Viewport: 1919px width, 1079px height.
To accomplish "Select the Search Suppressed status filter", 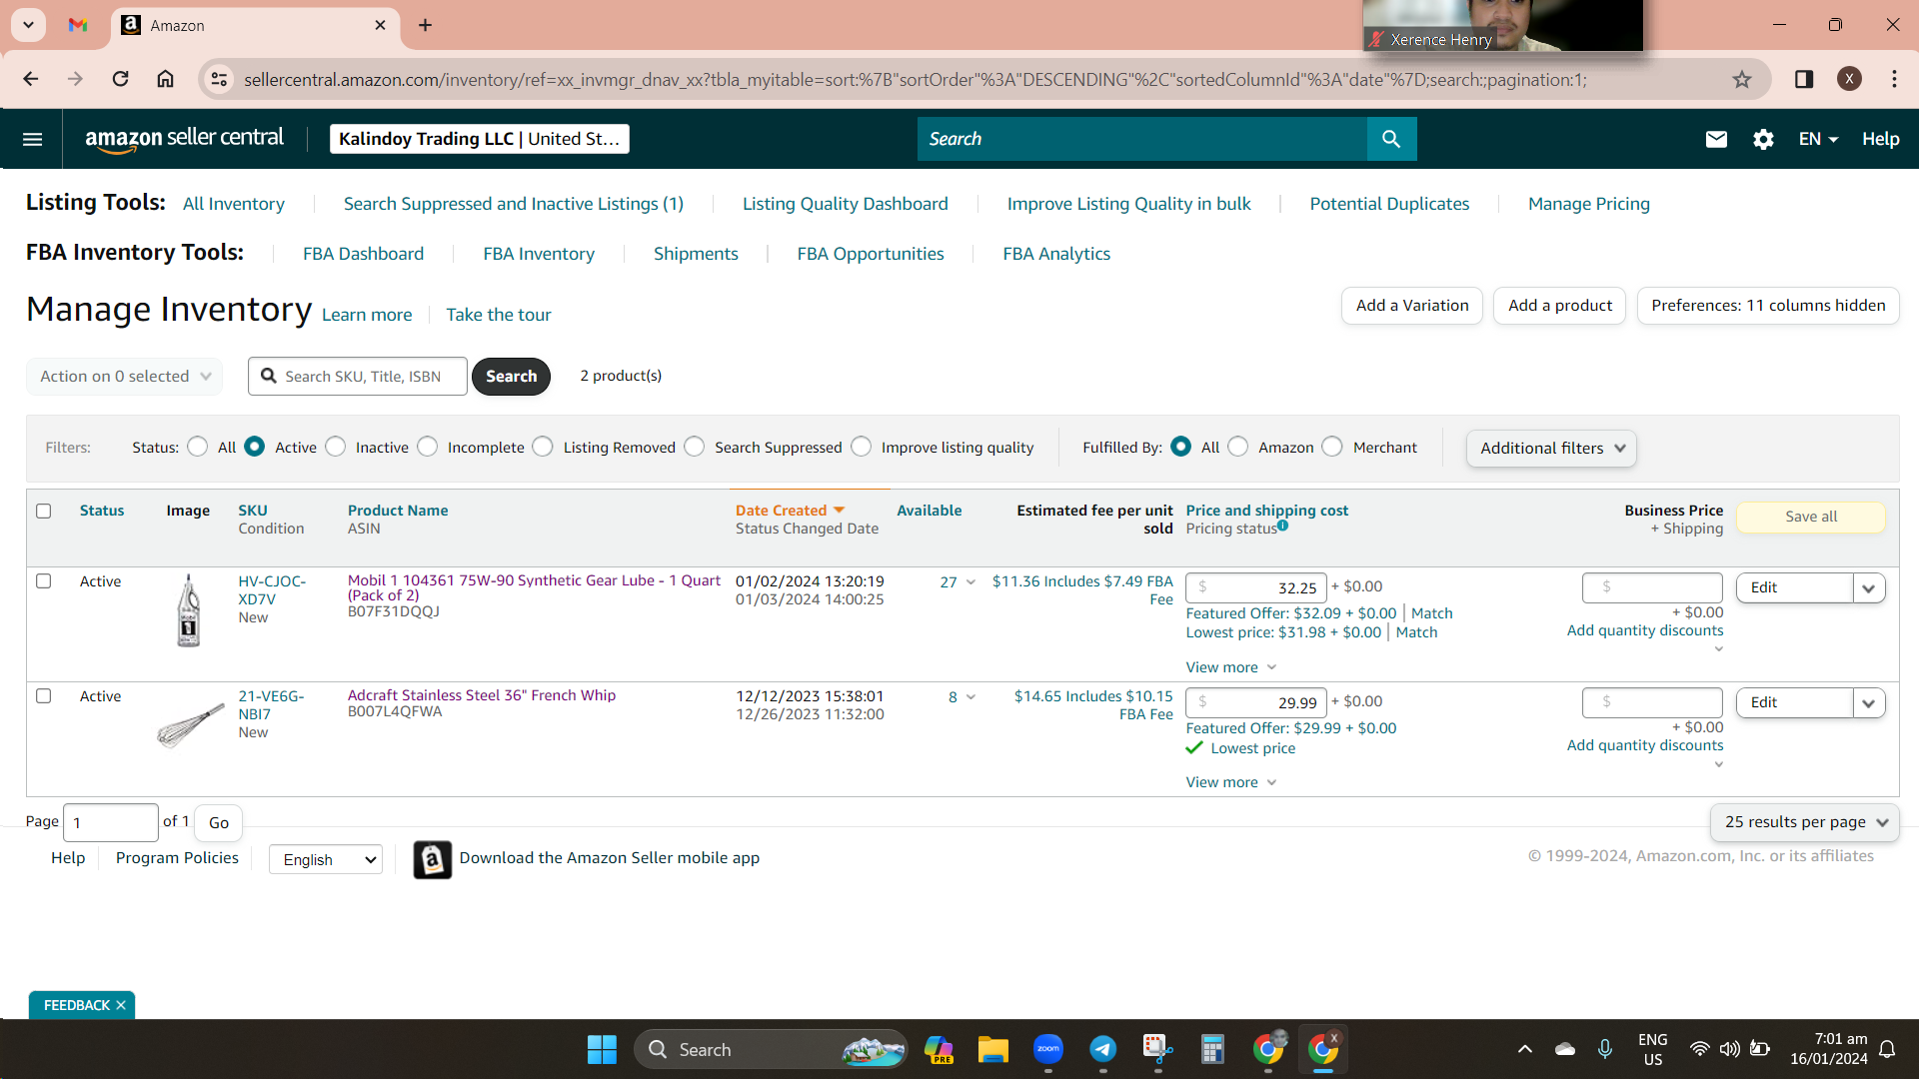I will (695, 447).
